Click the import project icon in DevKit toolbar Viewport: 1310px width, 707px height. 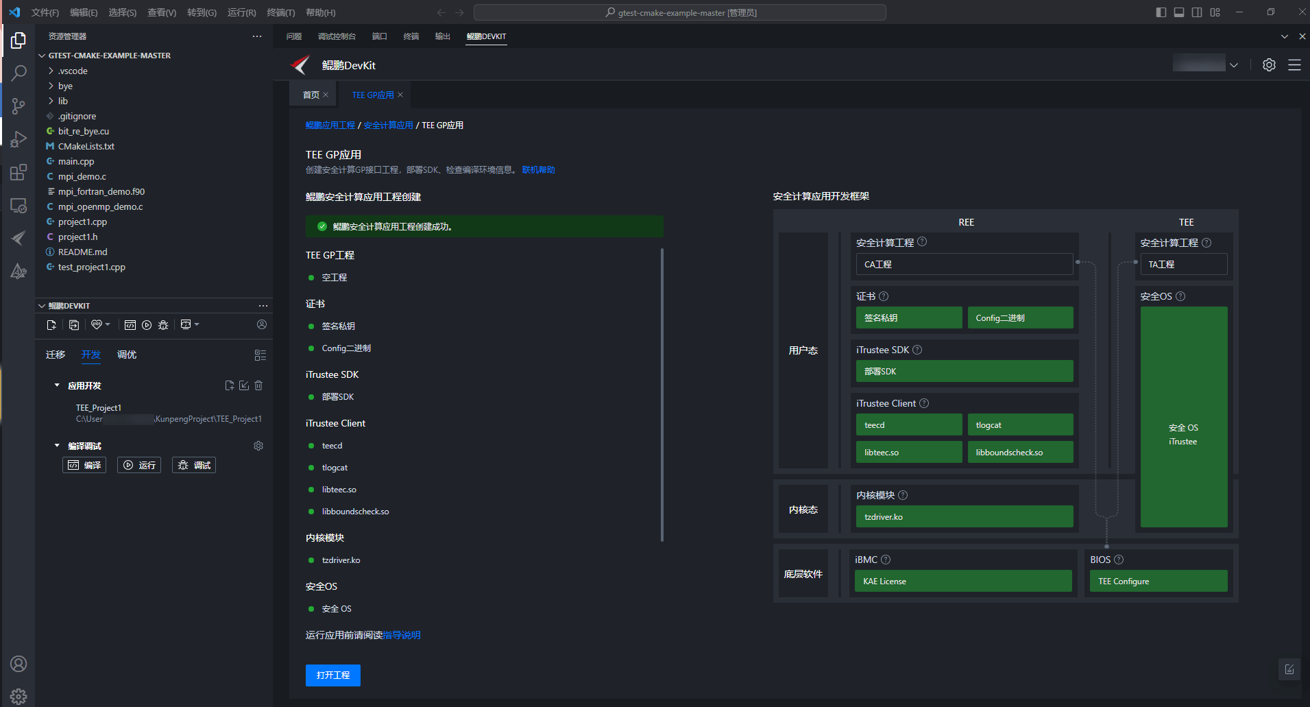point(74,325)
